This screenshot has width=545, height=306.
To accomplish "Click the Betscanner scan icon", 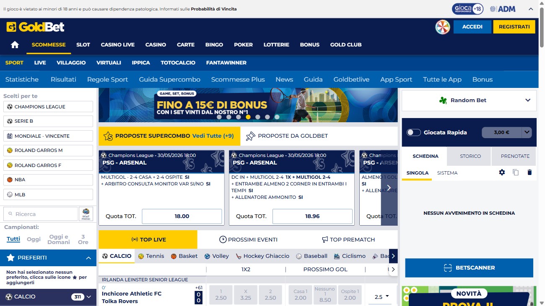I will point(448,267).
